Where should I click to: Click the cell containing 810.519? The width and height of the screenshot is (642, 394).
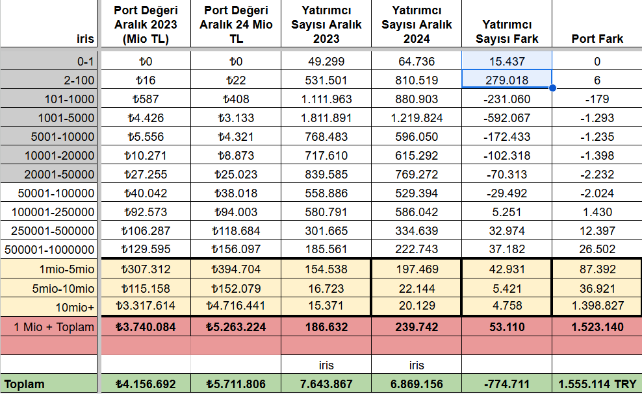coord(417,80)
